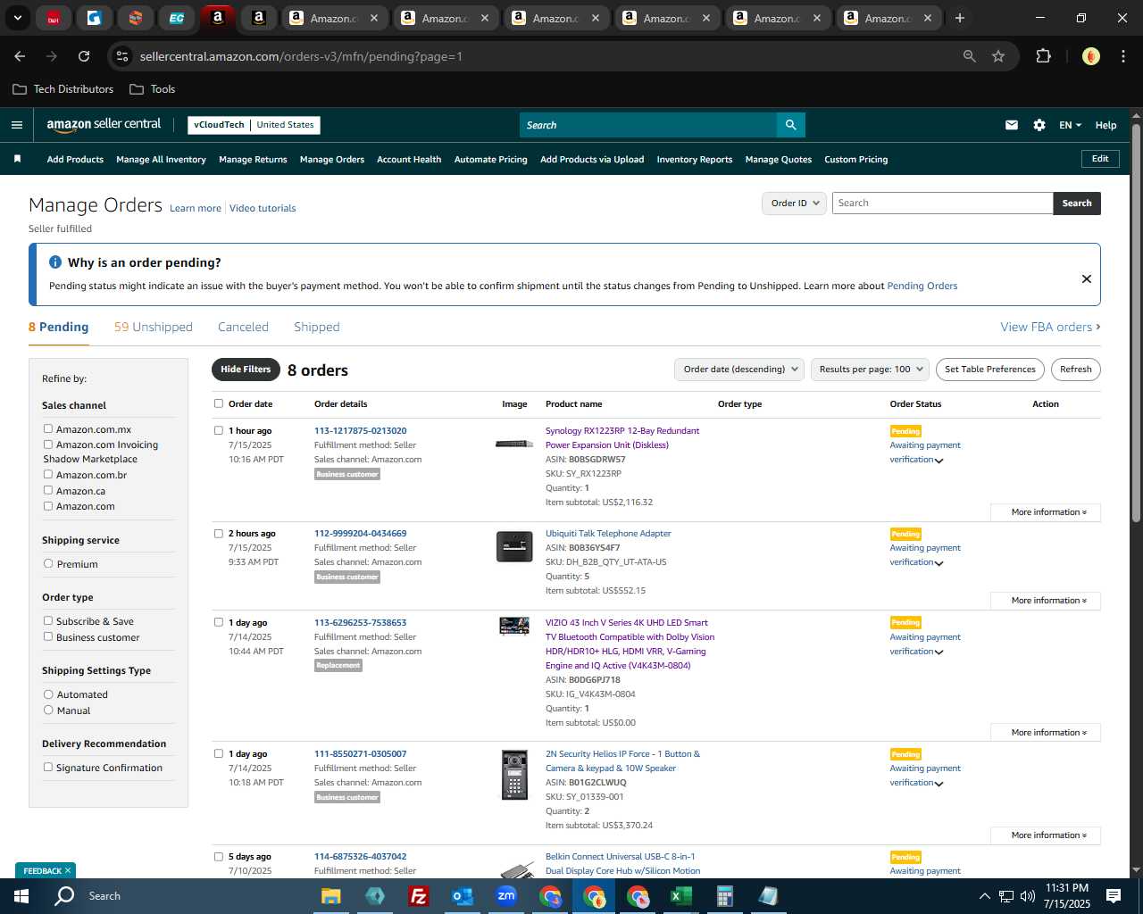Open Manage Returns menu item
This screenshot has width=1143, height=914.
(x=253, y=160)
